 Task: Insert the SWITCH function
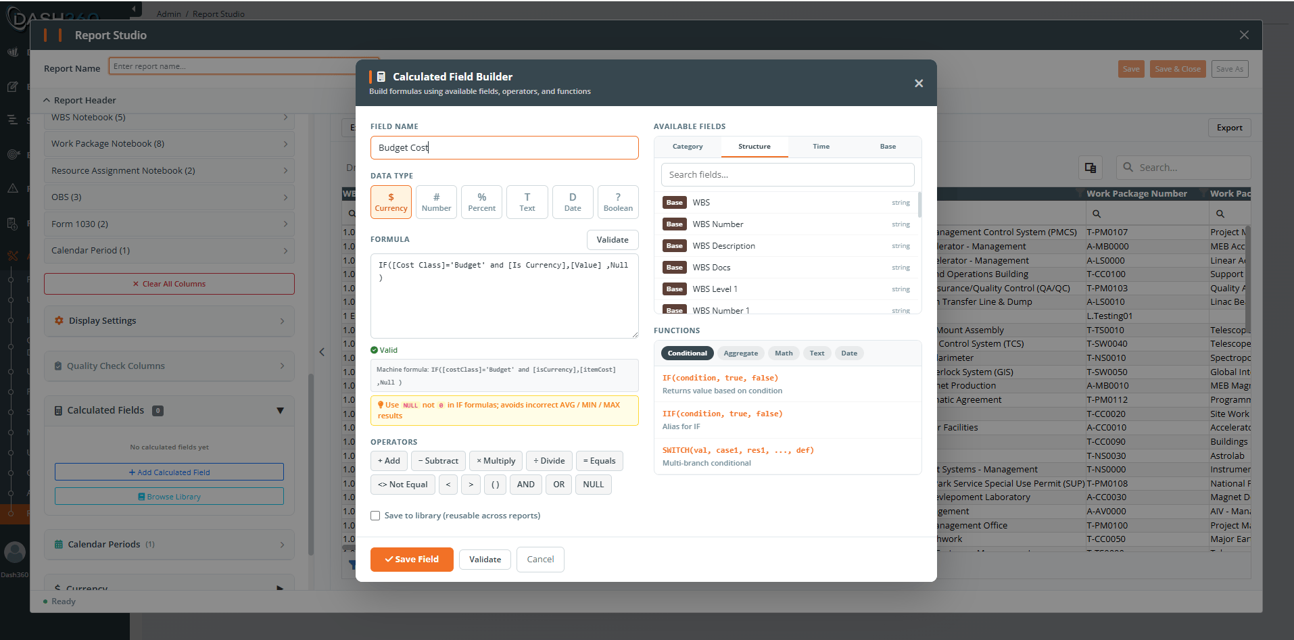pos(788,457)
